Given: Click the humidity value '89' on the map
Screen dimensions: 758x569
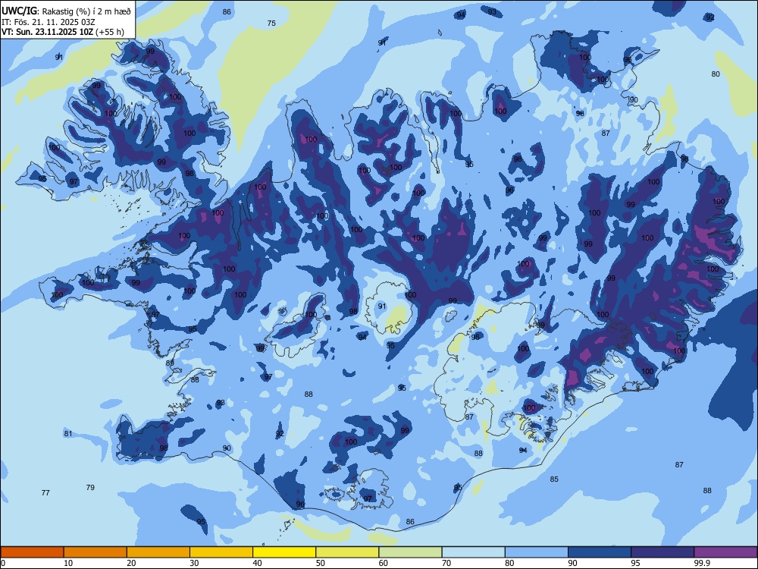Looking at the screenshot, I should point(170,363).
